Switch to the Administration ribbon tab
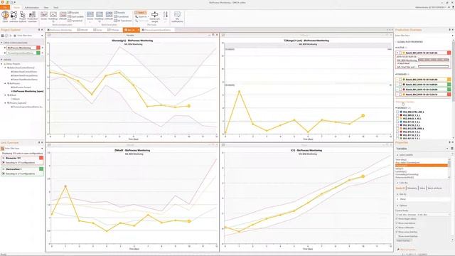The width and height of the screenshot is (455, 256). pos(32,8)
